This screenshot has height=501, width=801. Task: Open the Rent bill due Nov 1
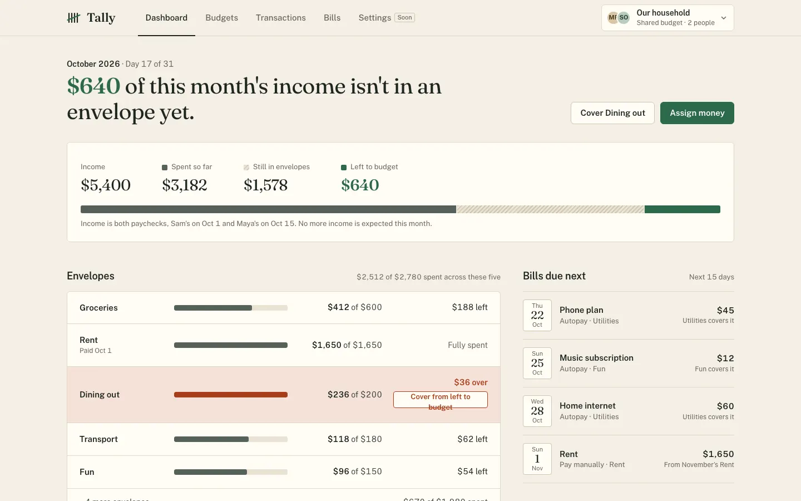coord(629,459)
